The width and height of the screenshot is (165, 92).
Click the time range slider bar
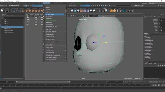(43, 82)
